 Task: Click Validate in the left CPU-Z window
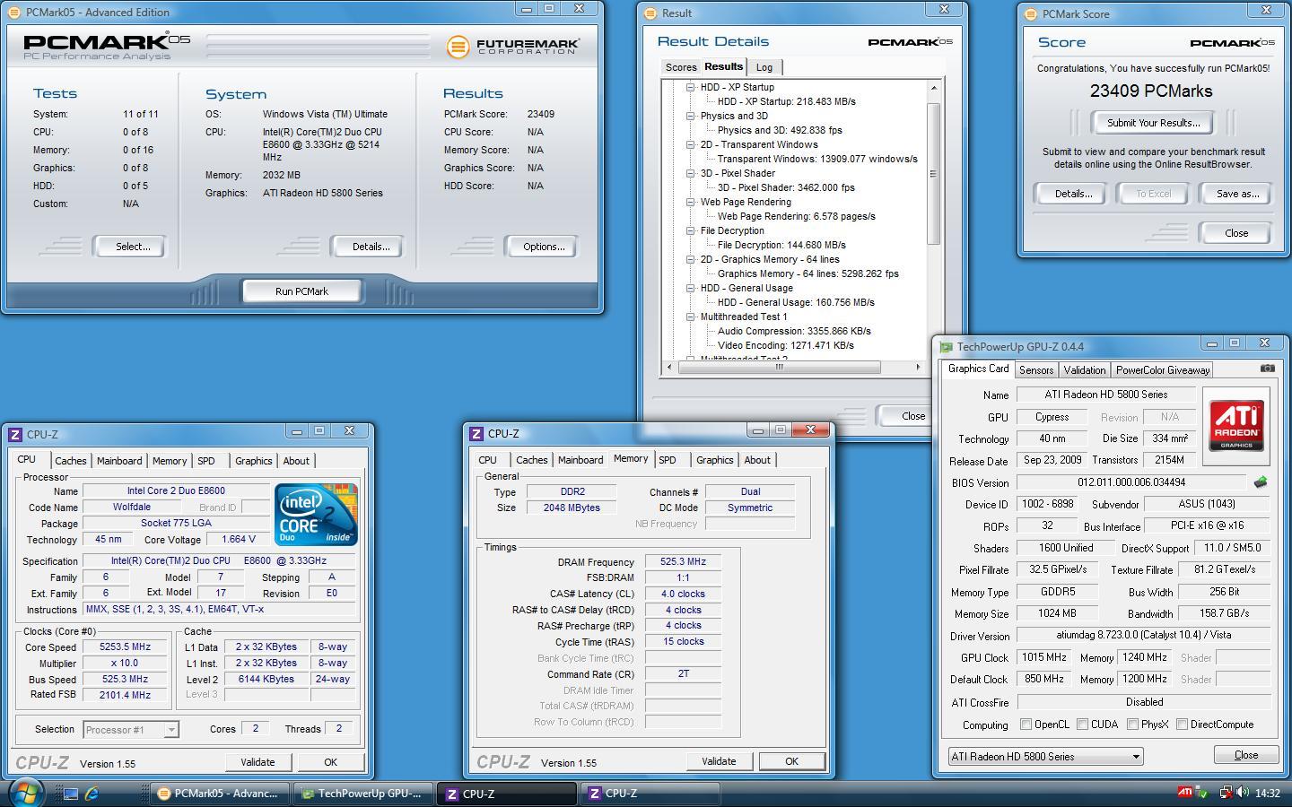[258, 762]
